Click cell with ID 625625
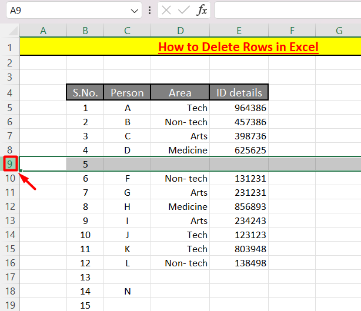This screenshot has height=311, width=361. coord(239,150)
